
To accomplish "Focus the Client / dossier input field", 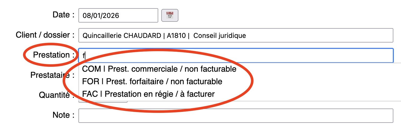I will [307, 35].
